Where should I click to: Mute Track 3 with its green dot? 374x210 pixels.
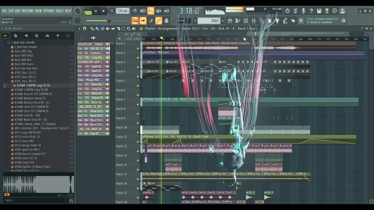[138, 67]
